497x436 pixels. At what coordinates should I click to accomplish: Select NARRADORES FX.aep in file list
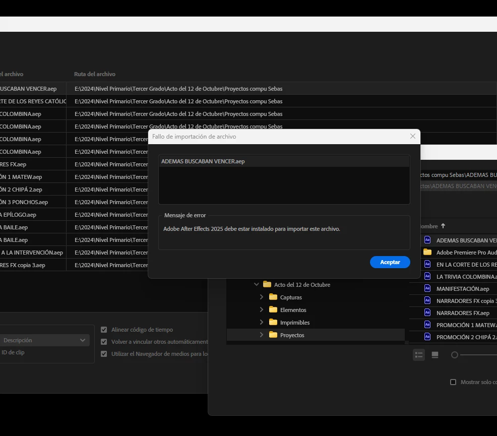click(x=463, y=313)
